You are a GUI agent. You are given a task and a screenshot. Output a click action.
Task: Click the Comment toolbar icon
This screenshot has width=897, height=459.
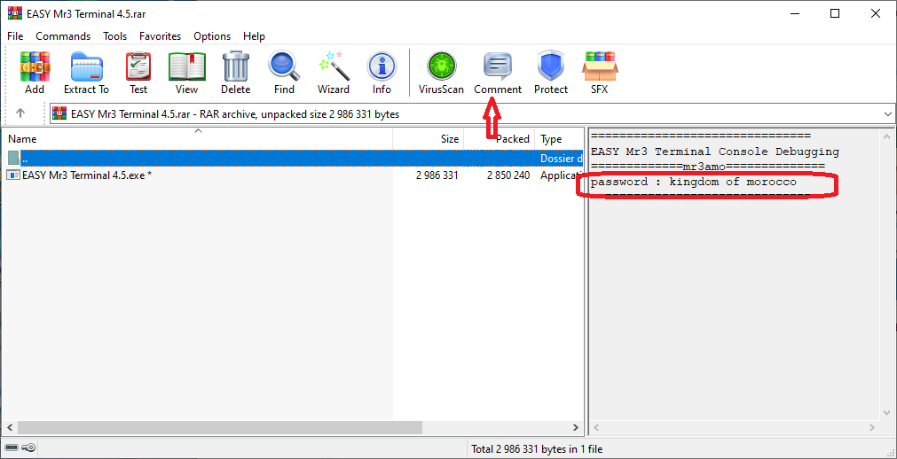(498, 66)
